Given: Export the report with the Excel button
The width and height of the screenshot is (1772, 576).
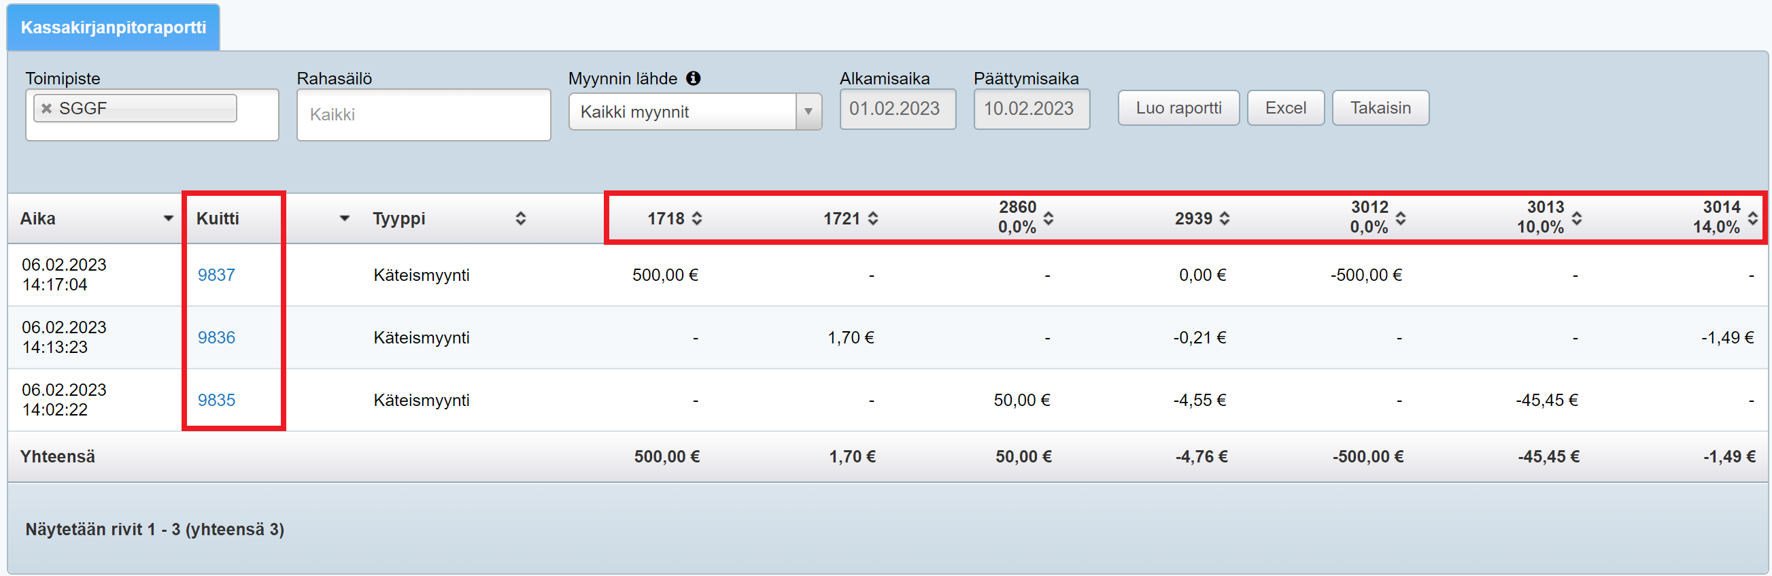Looking at the screenshot, I should pos(1285,108).
